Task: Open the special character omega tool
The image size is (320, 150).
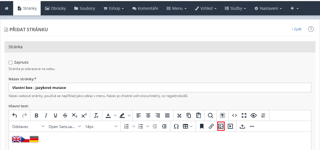Action: [176, 126]
